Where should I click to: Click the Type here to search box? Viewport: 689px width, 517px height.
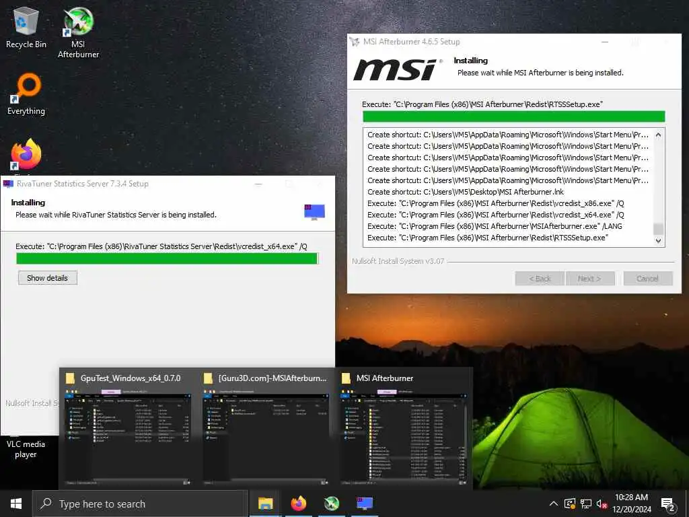[x=140, y=504]
